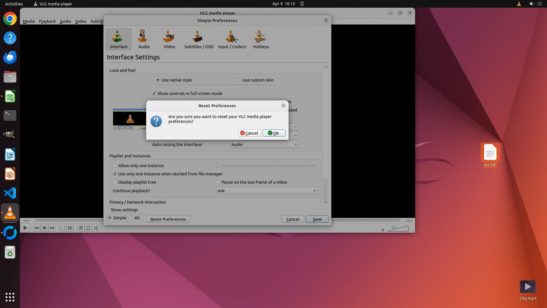Toggle the playlist view button
The height and width of the screenshot is (308, 547).
81,228
